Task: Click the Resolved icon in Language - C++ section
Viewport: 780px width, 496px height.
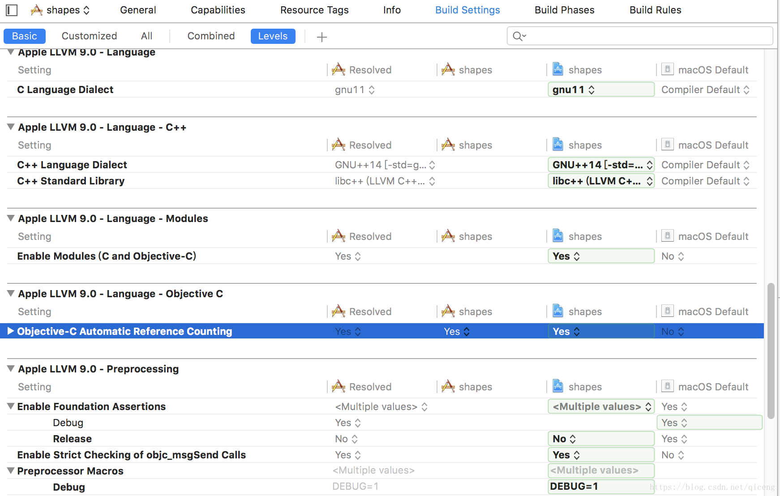Action: pyautogui.click(x=339, y=145)
